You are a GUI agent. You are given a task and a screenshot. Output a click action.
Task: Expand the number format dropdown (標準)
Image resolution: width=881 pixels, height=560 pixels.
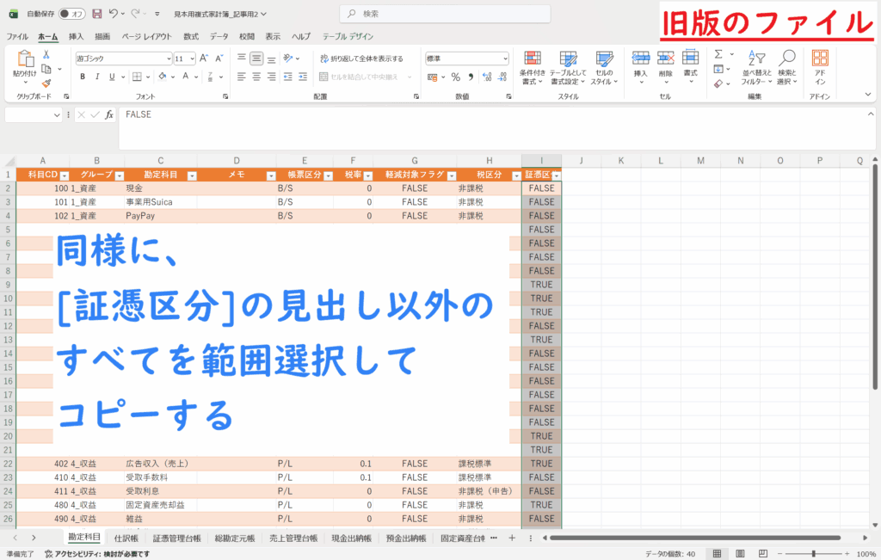pos(505,58)
